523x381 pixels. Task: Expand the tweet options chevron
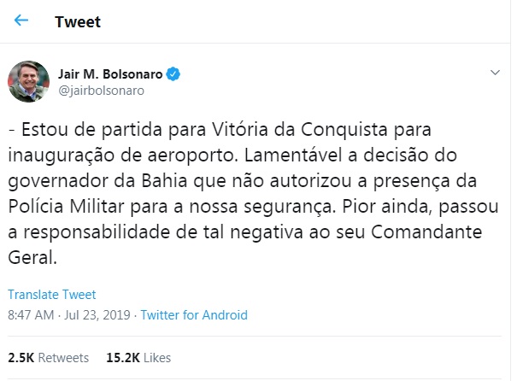495,73
